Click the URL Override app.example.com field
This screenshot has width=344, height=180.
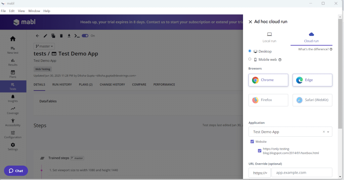point(302,173)
